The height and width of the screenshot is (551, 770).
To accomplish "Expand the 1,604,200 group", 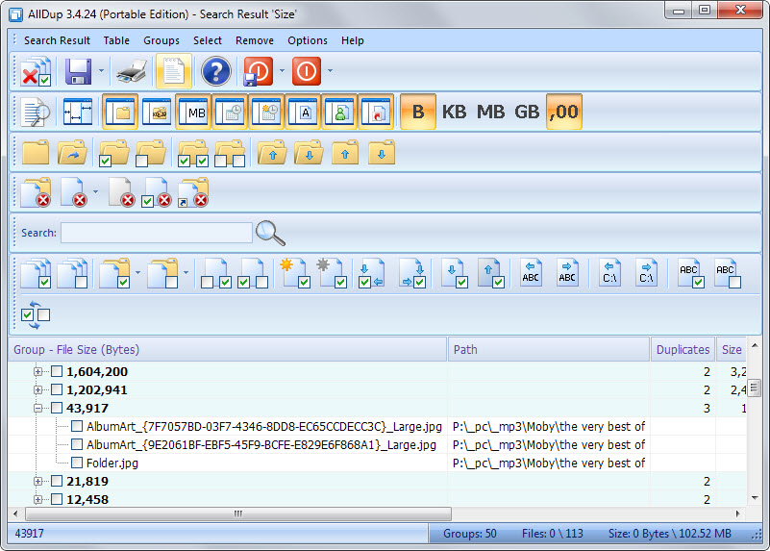I will (x=37, y=372).
